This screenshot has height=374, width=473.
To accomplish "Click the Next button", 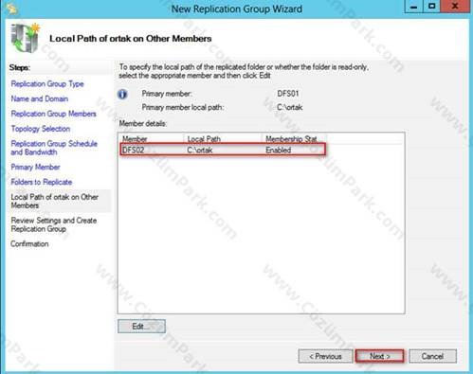I will (379, 356).
